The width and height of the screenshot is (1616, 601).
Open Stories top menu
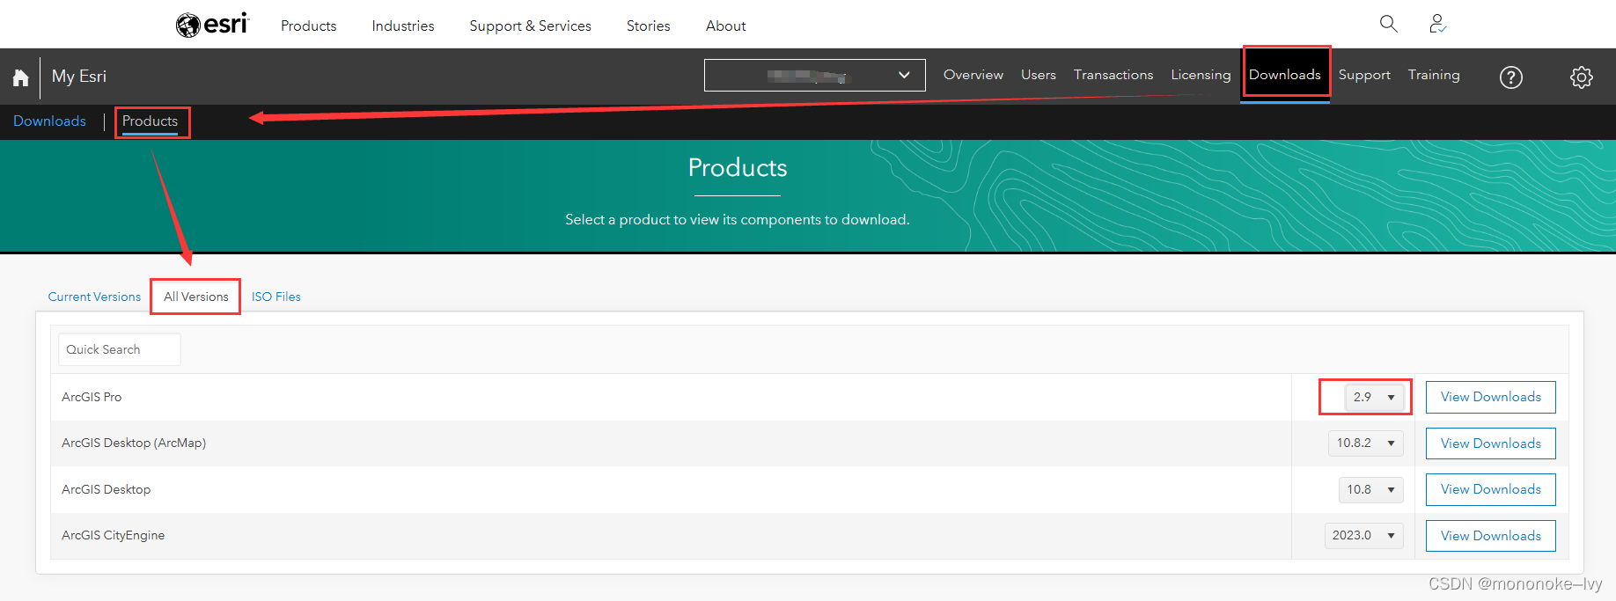click(648, 26)
